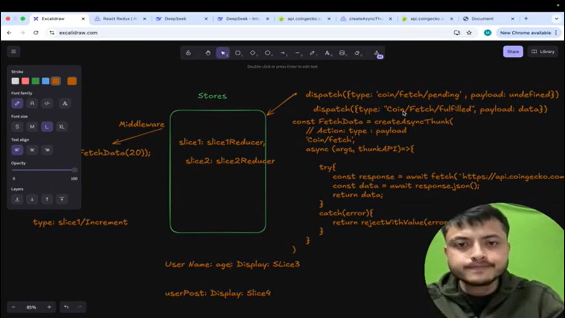Open the Library panel
Viewport: 565px width, 318px height.
coord(542,52)
